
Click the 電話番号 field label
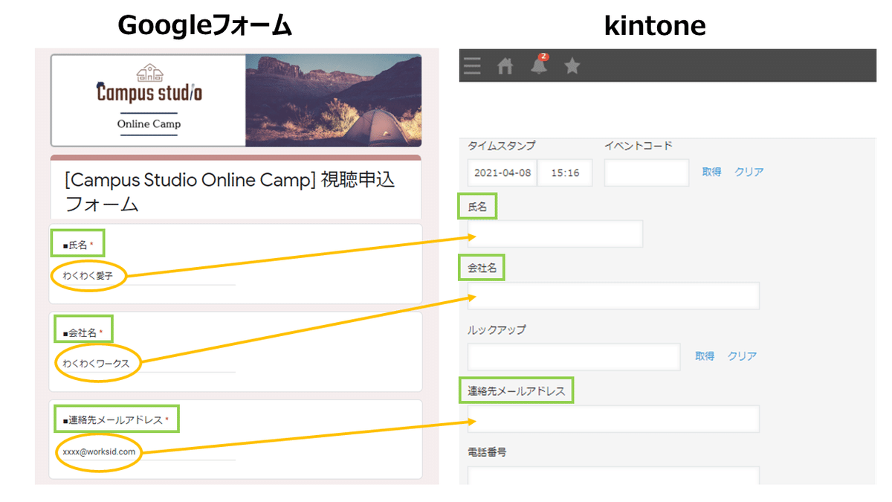pos(487,452)
